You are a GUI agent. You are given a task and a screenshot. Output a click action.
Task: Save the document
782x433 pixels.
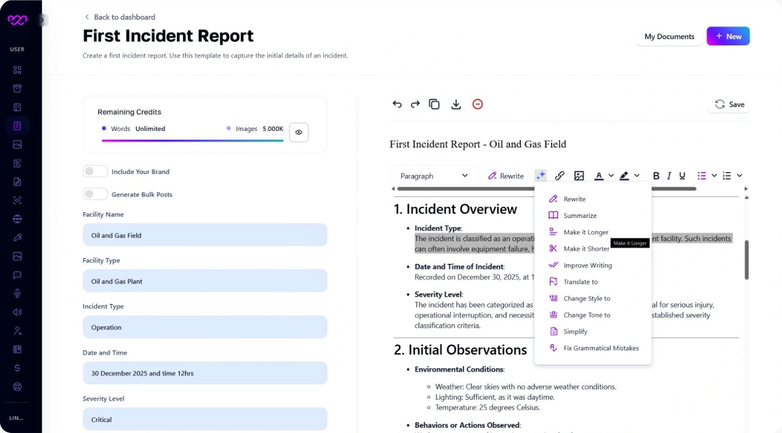729,105
